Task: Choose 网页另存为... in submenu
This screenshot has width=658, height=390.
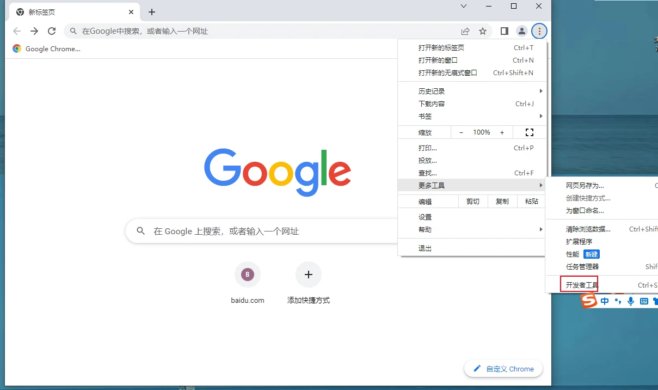Action: 602,186
